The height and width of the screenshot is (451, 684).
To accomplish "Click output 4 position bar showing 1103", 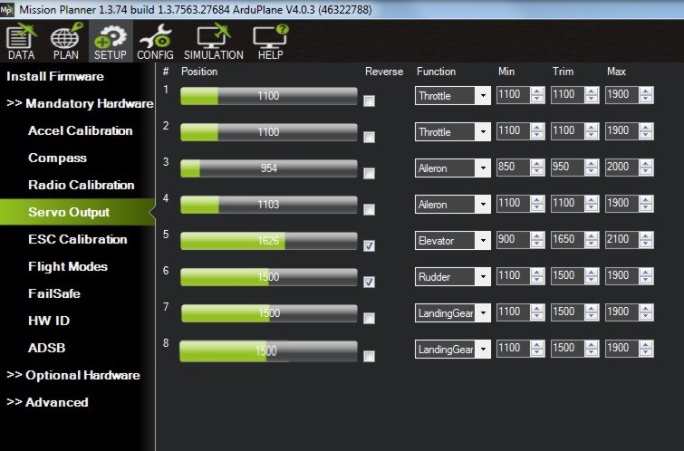I will click(x=269, y=205).
